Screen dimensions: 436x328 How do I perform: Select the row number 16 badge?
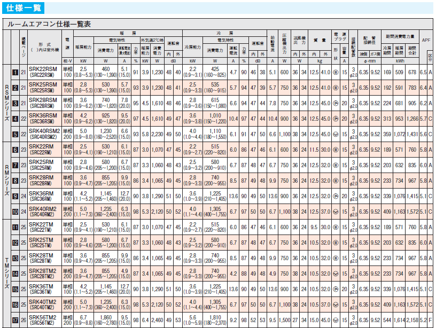(15, 304)
